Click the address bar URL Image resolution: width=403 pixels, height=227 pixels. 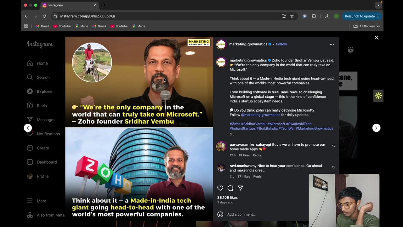[x=88, y=16]
